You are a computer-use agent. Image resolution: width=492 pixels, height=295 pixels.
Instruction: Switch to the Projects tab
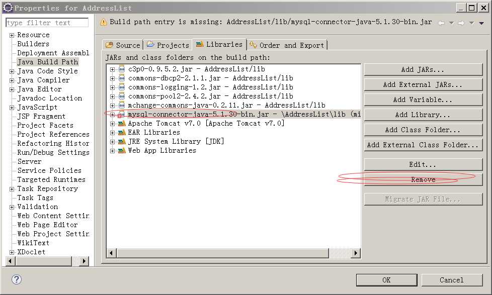(x=168, y=45)
